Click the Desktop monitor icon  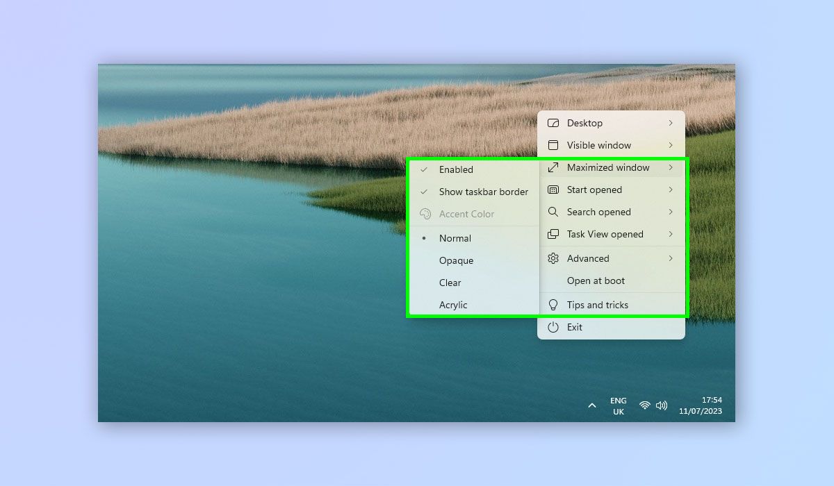click(x=553, y=123)
